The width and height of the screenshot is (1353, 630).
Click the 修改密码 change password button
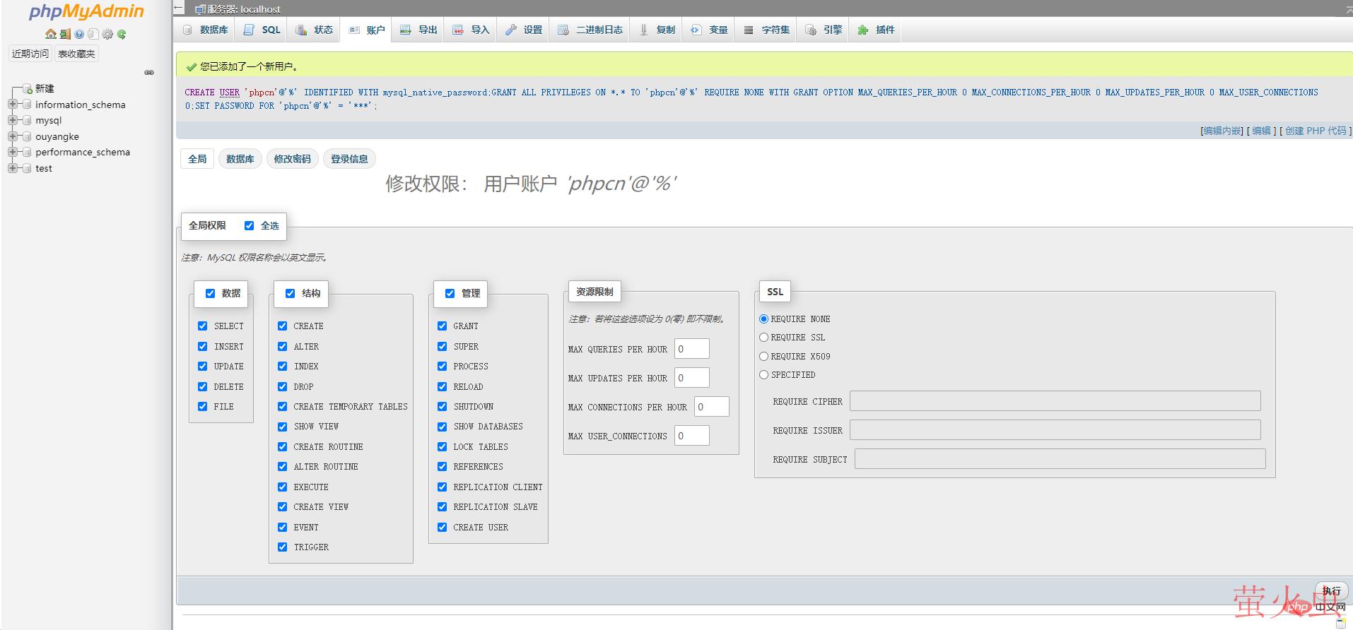(292, 159)
